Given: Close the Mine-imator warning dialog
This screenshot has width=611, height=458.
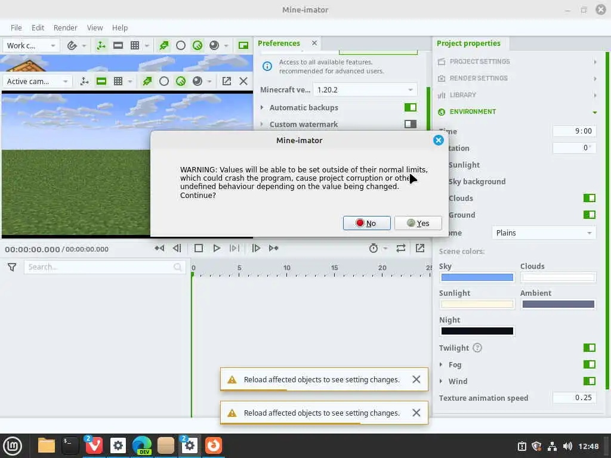Looking at the screenshot, I should tap(439, 140).
